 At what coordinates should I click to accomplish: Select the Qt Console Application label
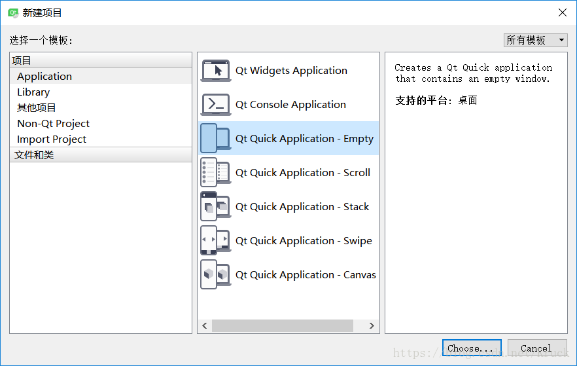point(290,105)
